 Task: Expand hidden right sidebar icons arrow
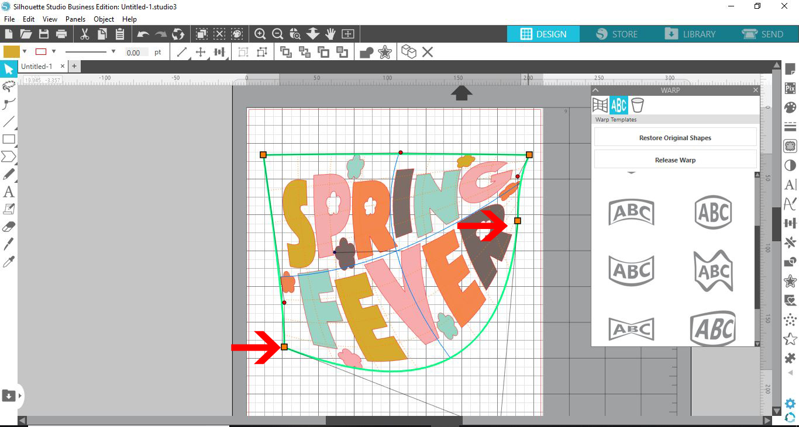[x=790, y=373]
